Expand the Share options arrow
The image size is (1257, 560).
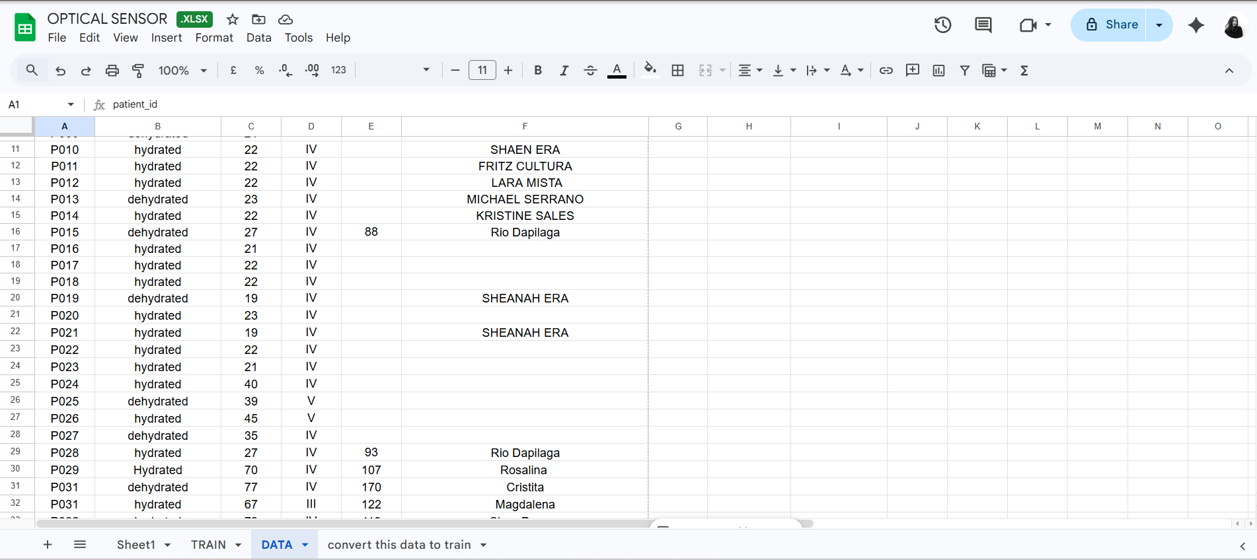click(1159, 25)
